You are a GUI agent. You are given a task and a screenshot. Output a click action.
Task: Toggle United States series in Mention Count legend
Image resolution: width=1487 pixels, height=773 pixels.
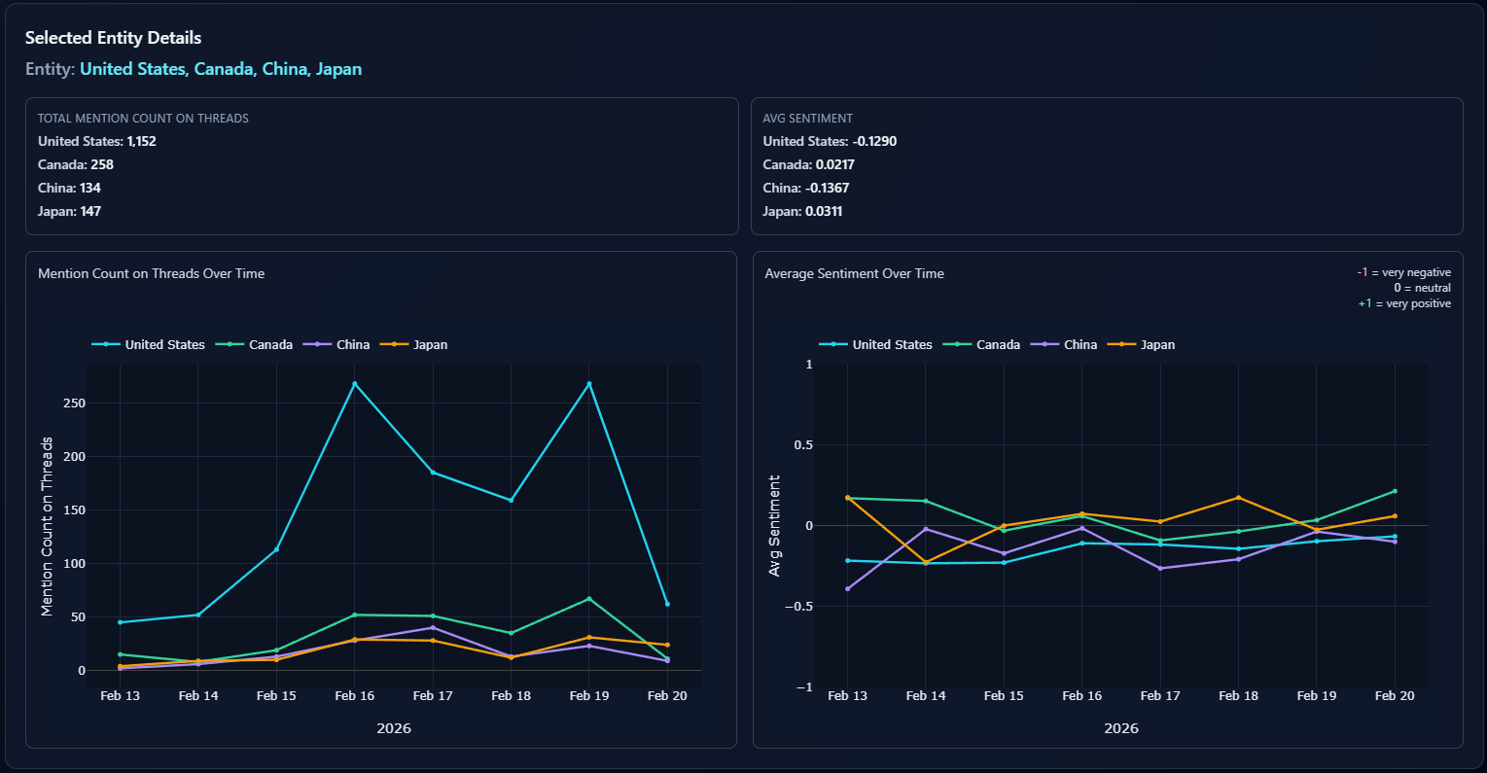(x=149, y=344)
